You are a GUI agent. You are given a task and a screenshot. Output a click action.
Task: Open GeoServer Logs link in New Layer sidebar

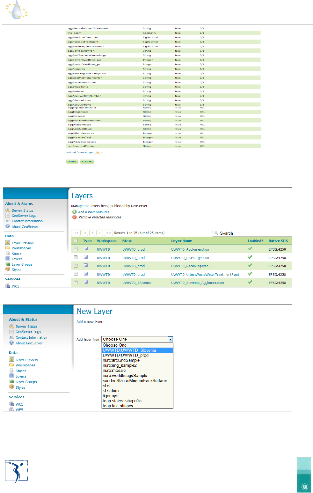pyautogui.click(x=28, y=332)
